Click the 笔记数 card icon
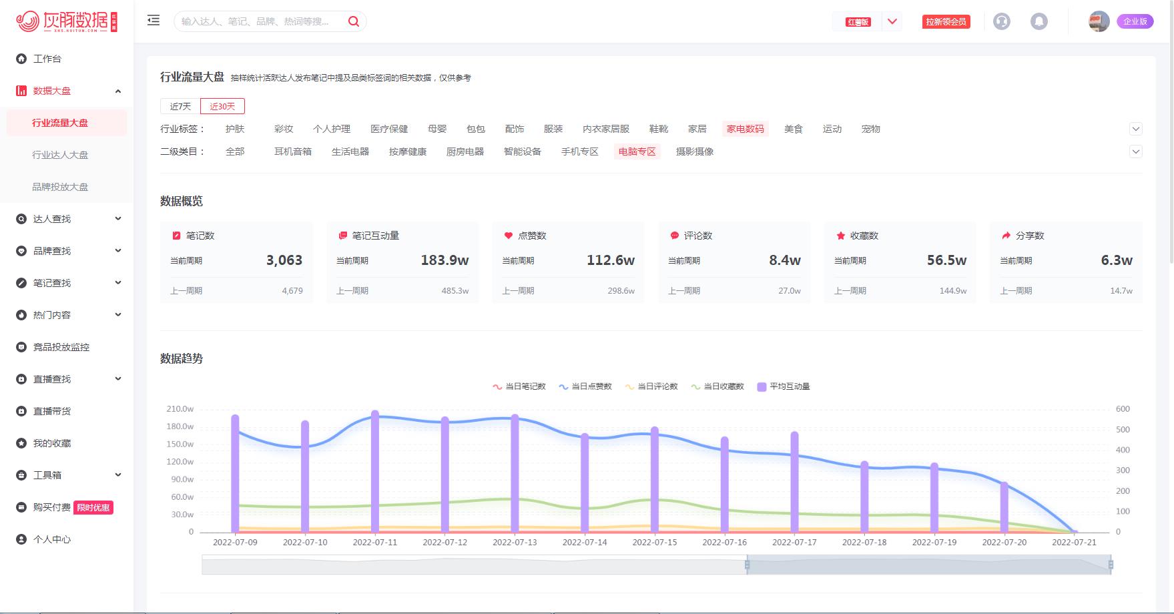Viewport: 1174px width, 614px height. click(177, 236)
